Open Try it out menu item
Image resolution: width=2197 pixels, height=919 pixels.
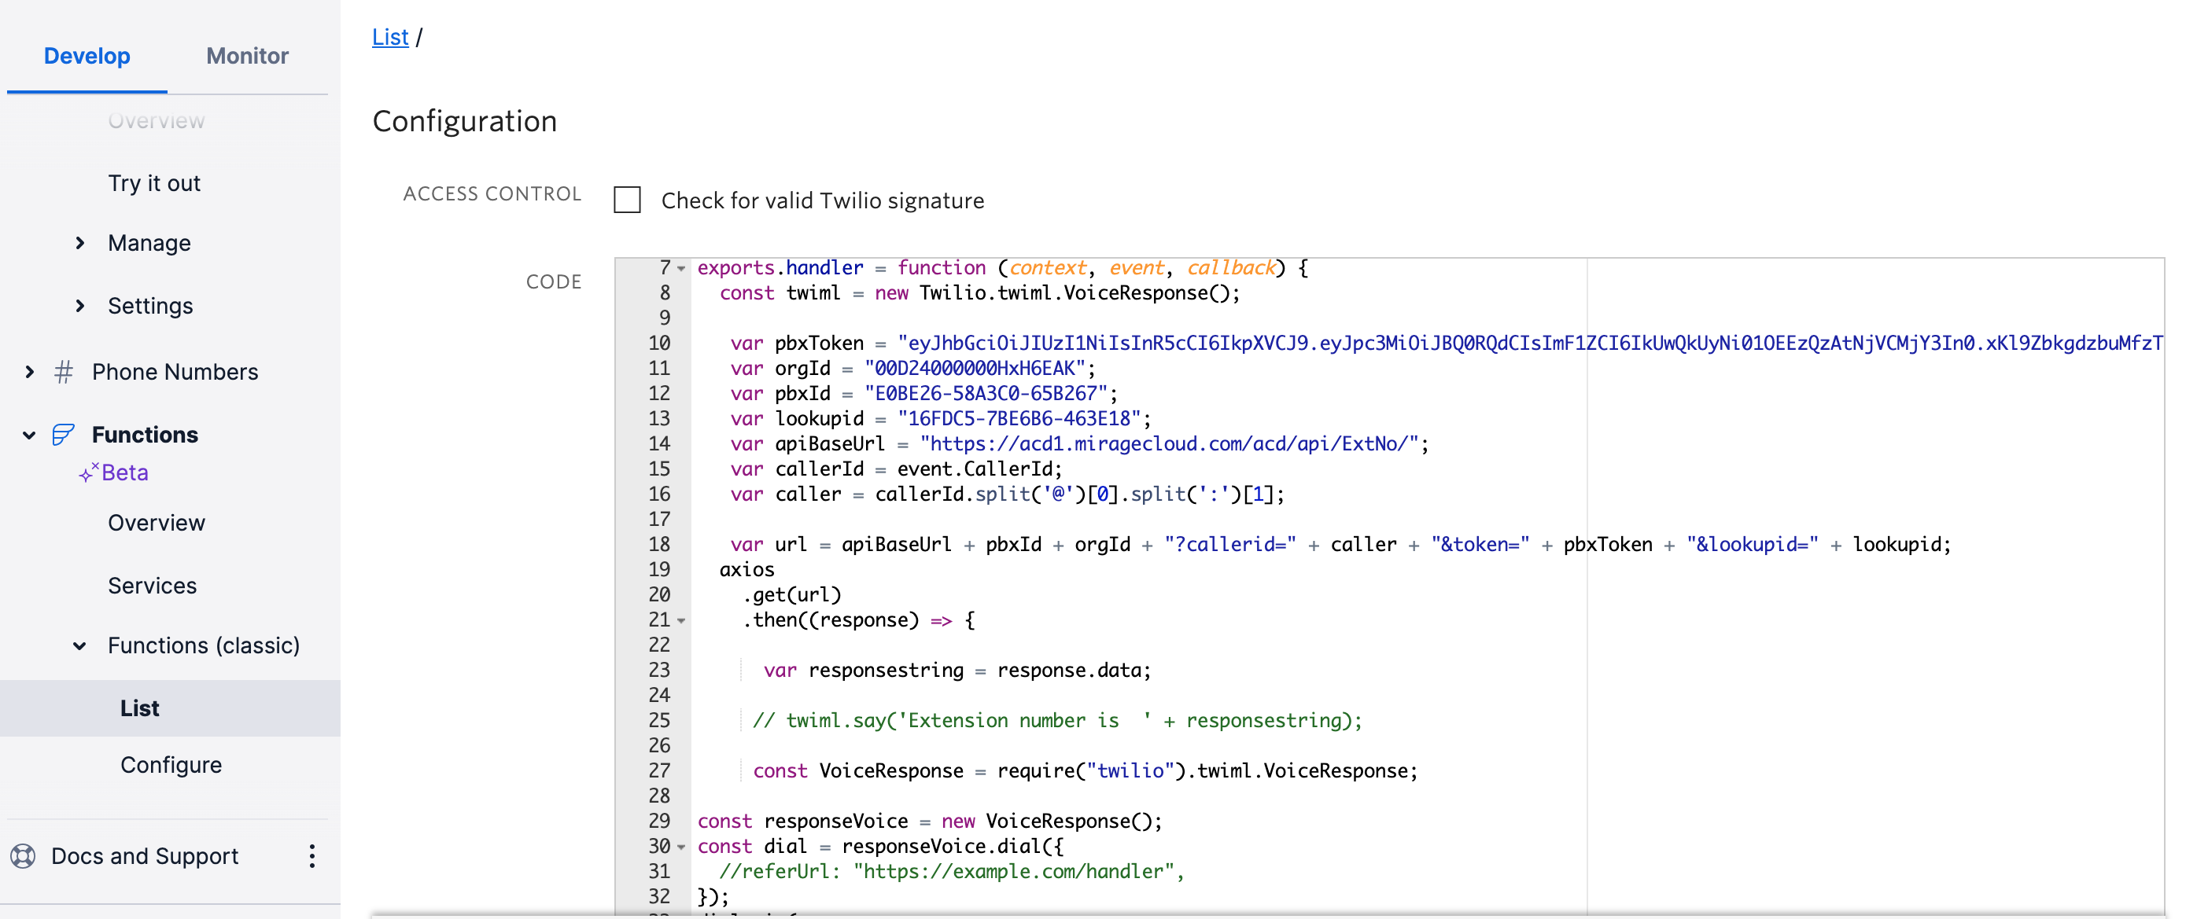point(154,183)
